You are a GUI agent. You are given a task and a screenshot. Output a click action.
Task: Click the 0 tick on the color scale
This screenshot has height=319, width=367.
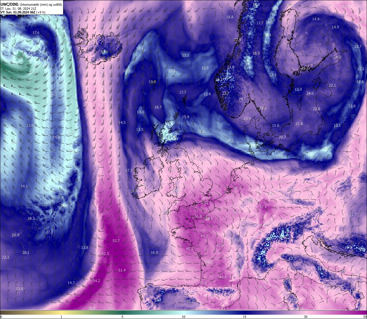pos(1,317)
